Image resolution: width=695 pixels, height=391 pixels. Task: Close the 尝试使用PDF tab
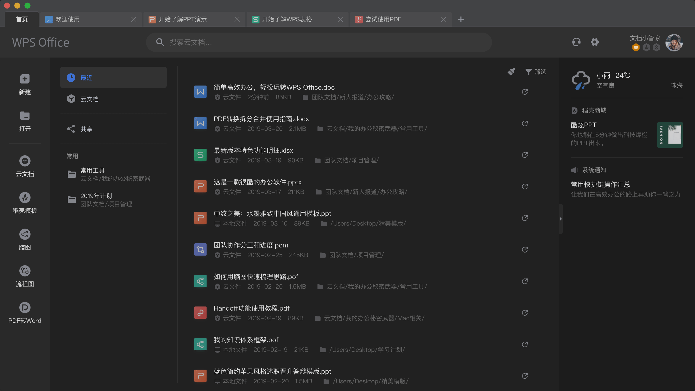(444, 19)
